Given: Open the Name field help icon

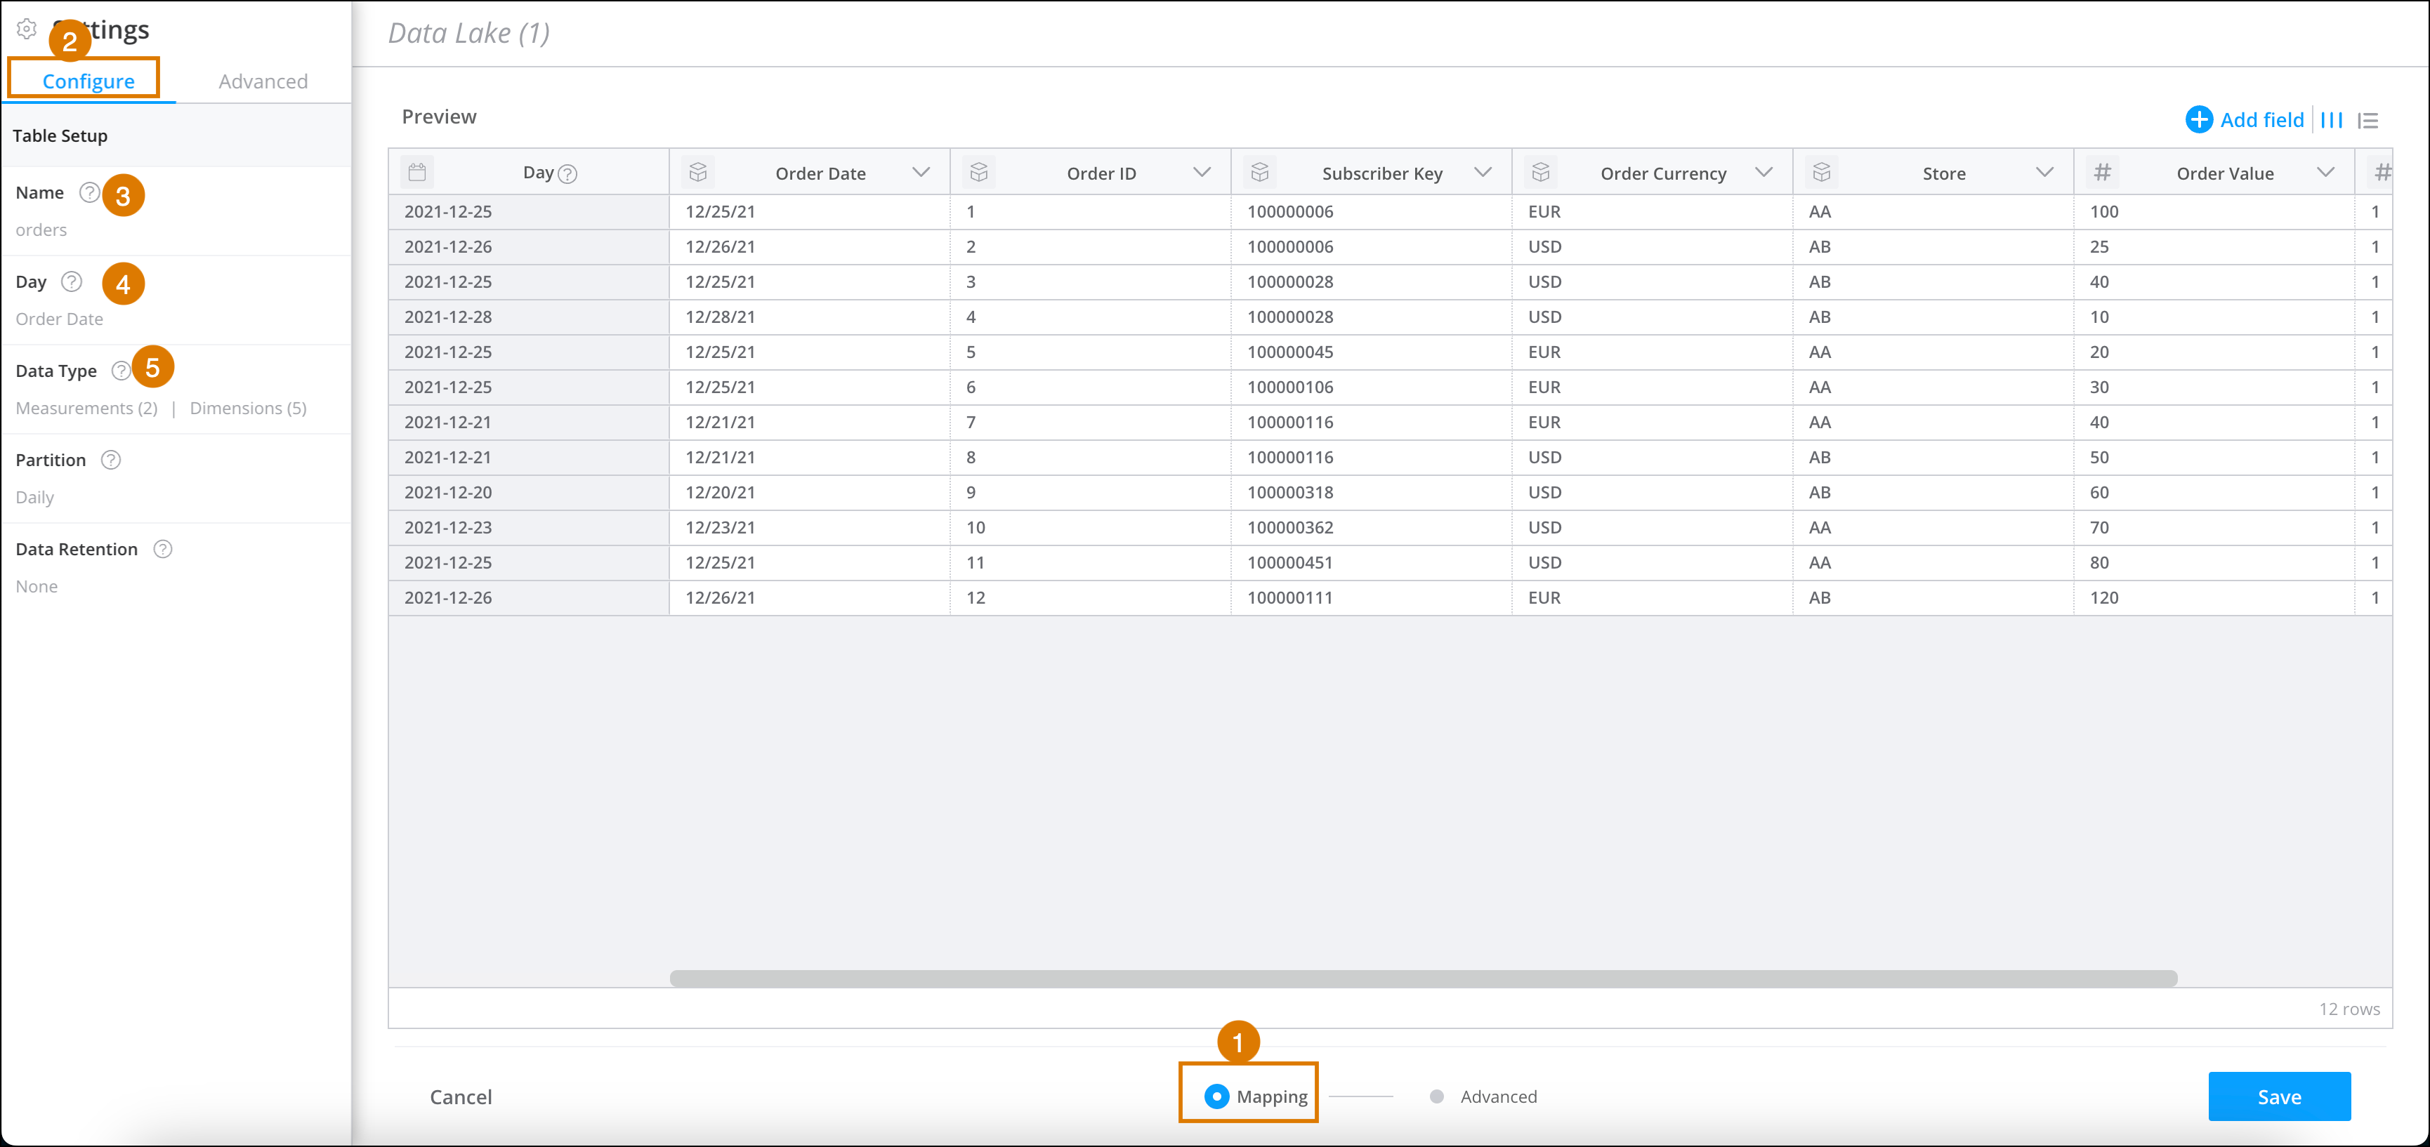Looking at the screenshot, I should click(88, 192).
